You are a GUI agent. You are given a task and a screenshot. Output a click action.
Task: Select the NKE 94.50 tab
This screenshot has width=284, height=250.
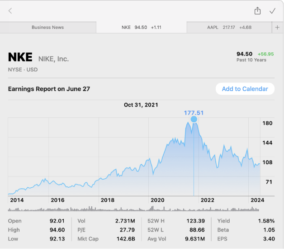point(141,28)
